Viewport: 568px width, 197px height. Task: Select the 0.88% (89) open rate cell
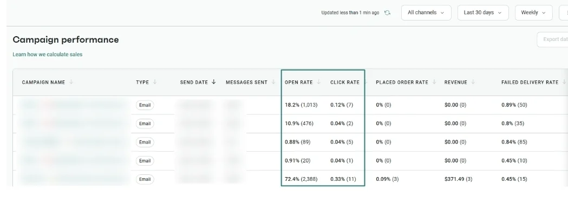pos(297,142)
